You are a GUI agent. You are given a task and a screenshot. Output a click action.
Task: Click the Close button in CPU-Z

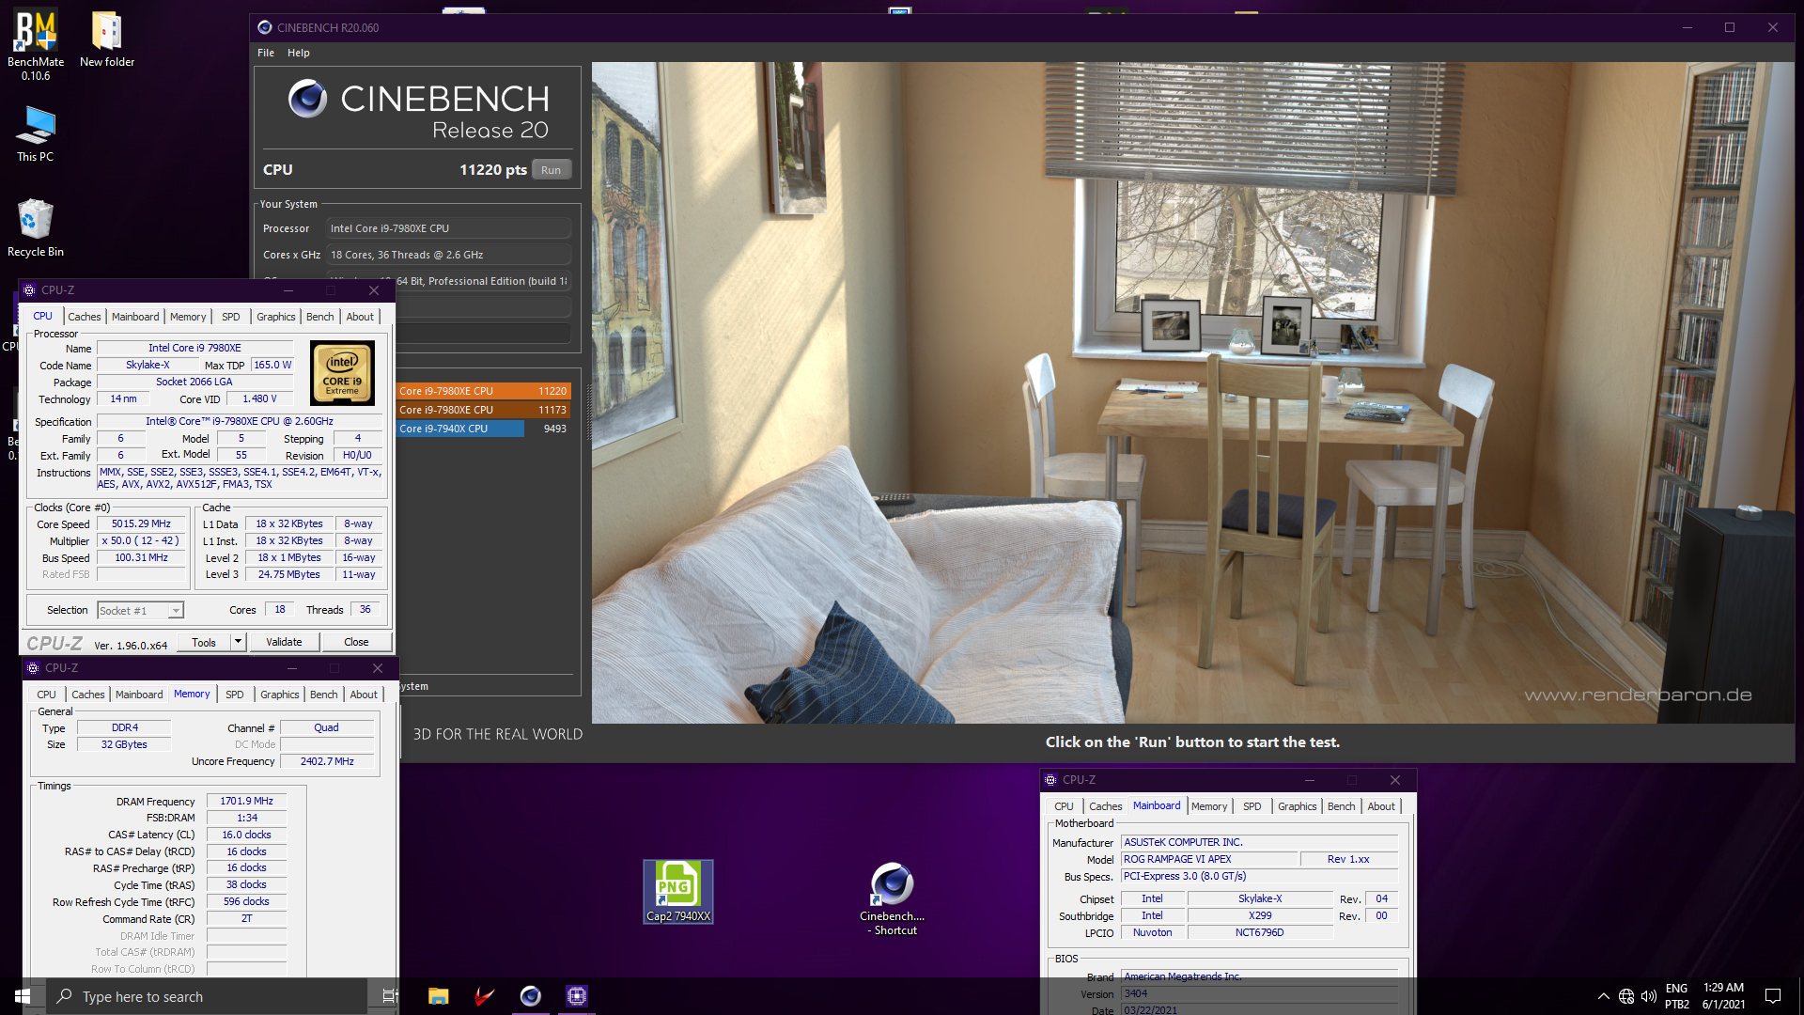(x=356, y=643)
